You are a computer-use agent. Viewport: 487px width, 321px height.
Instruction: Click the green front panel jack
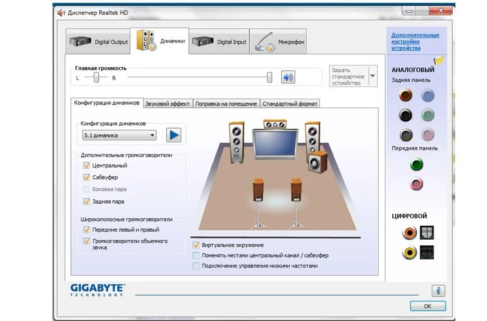[417, 165]
